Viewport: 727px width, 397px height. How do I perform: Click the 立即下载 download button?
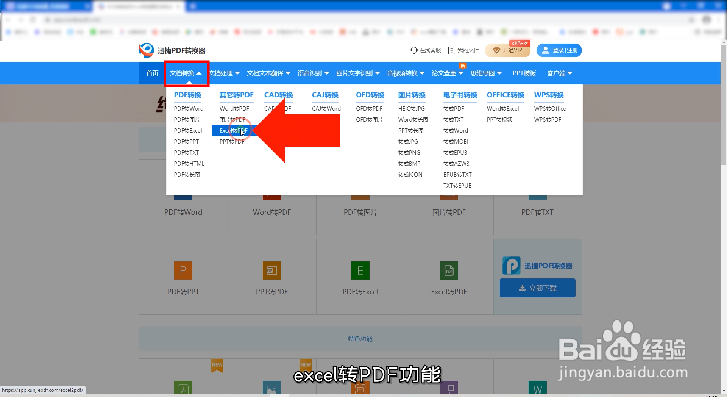[537, 288]
